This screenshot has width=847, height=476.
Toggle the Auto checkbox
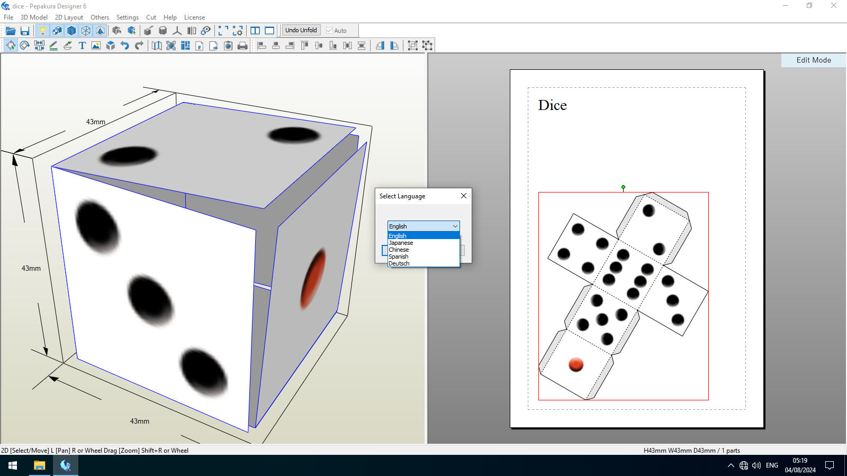(336, 31)
